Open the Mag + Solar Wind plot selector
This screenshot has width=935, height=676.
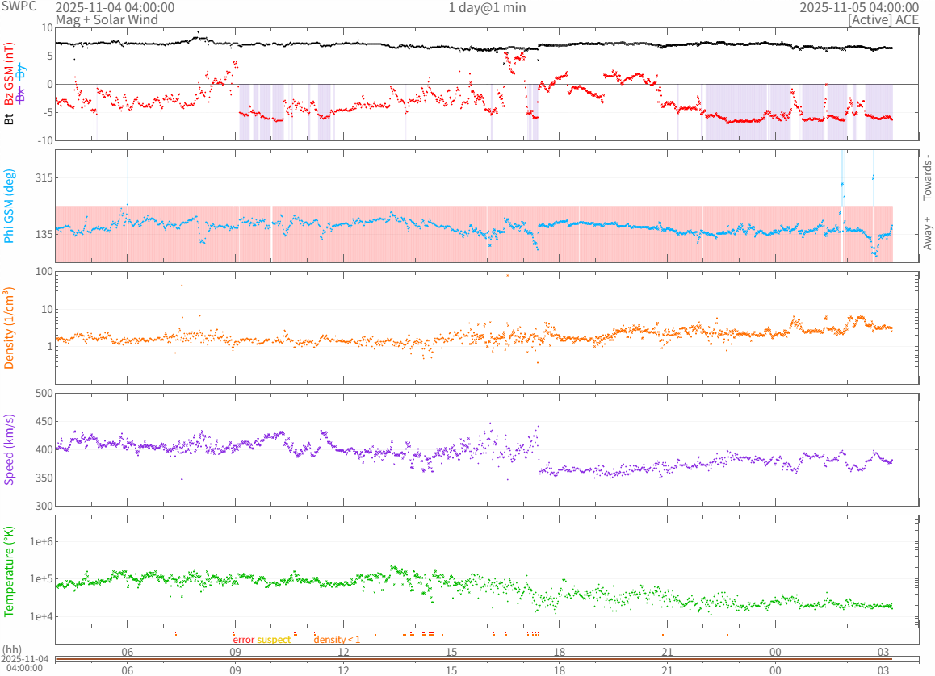107,19
